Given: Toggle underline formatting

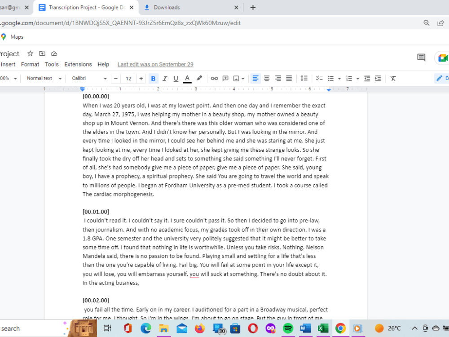Looking at the screenshot, I should (176, 79).
